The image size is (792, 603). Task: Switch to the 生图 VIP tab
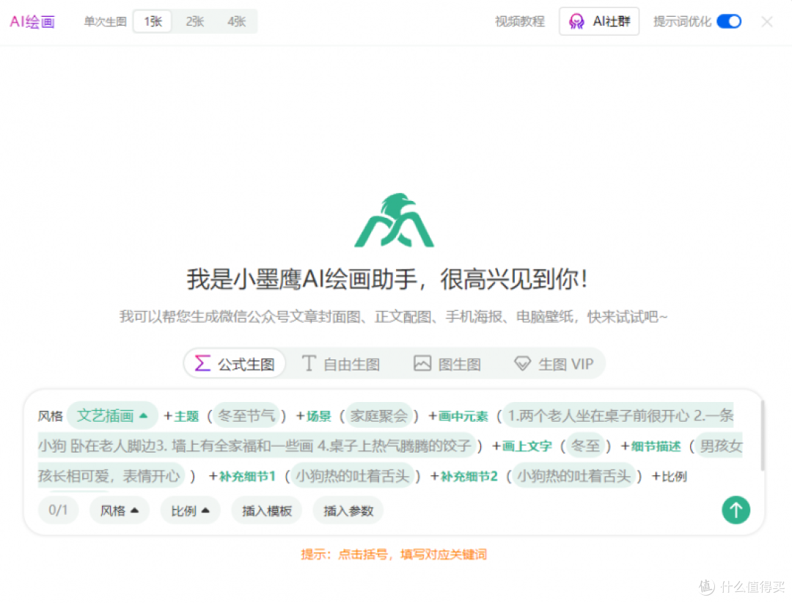[554, 363]
